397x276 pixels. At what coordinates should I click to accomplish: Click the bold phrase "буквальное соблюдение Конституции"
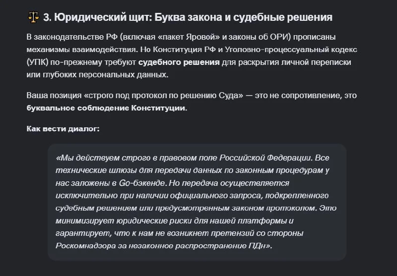107,108
